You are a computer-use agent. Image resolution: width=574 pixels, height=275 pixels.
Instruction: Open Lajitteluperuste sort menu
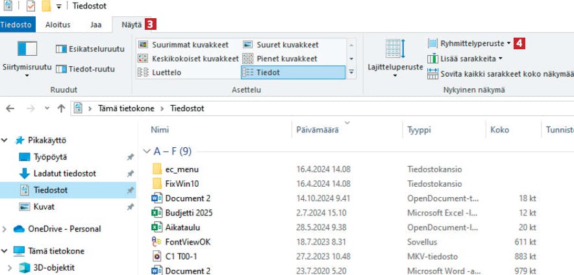(395, 59)
